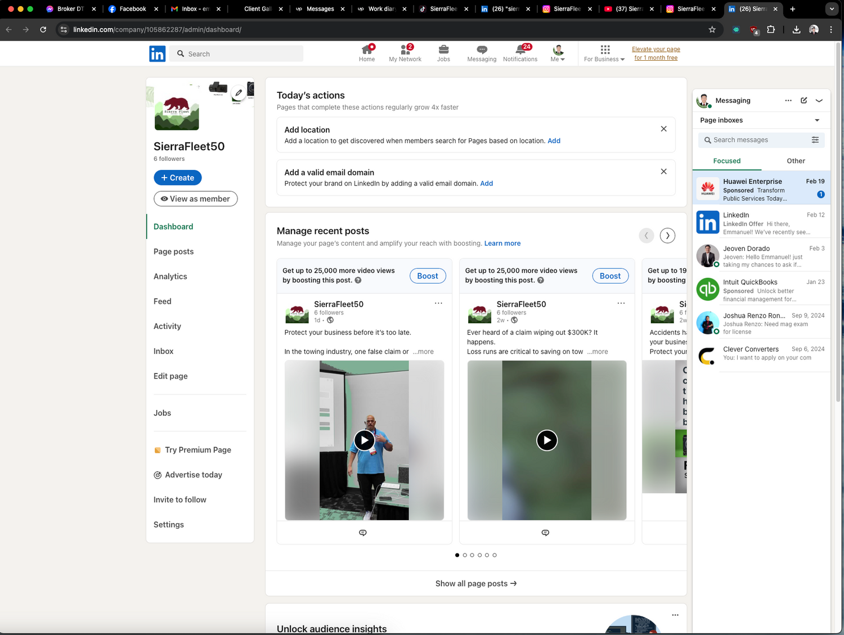Open the Jobs briefcase icon

443,53
